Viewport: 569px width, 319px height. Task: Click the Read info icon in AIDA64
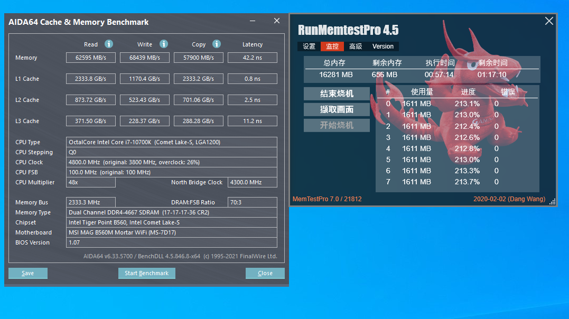point(108,44)
